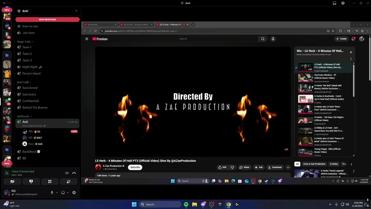This screenshot has width=371, height=209.
Task: Open the Ask AI button
Action: (259, 167)
